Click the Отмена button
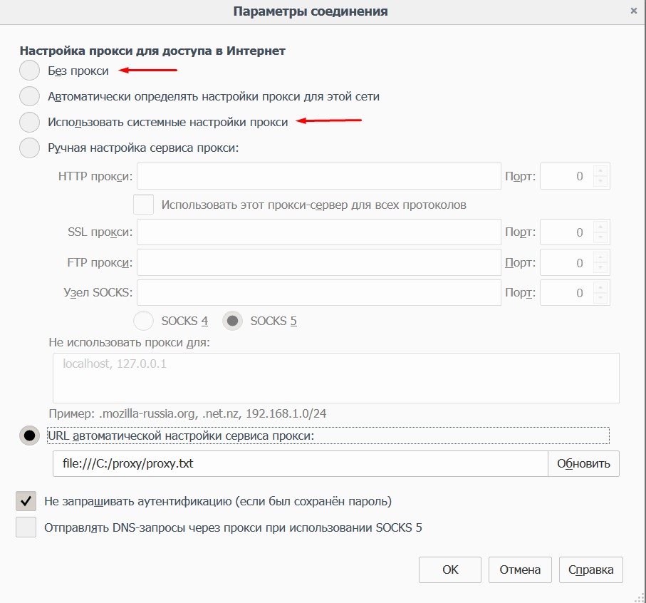Viewport: 646px width, 603px height. coord(520,569)
